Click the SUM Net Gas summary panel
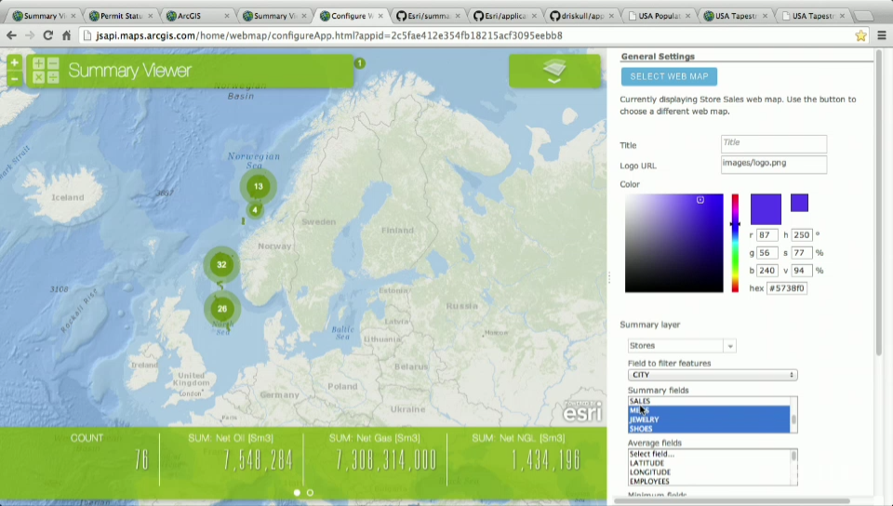 (x=375, y=459)
